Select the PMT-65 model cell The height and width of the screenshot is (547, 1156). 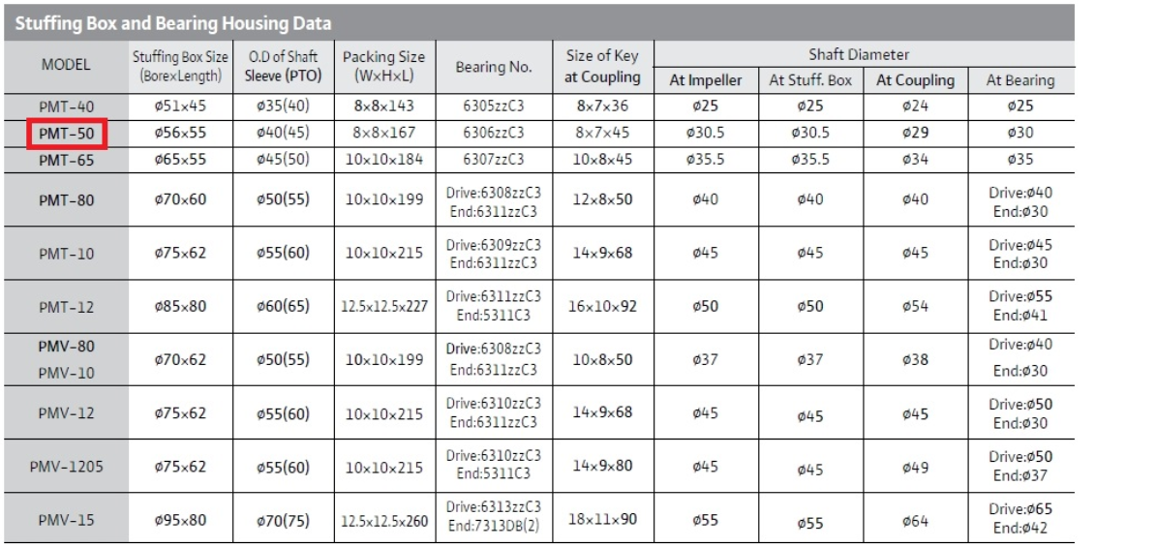[x=67, y=160]
